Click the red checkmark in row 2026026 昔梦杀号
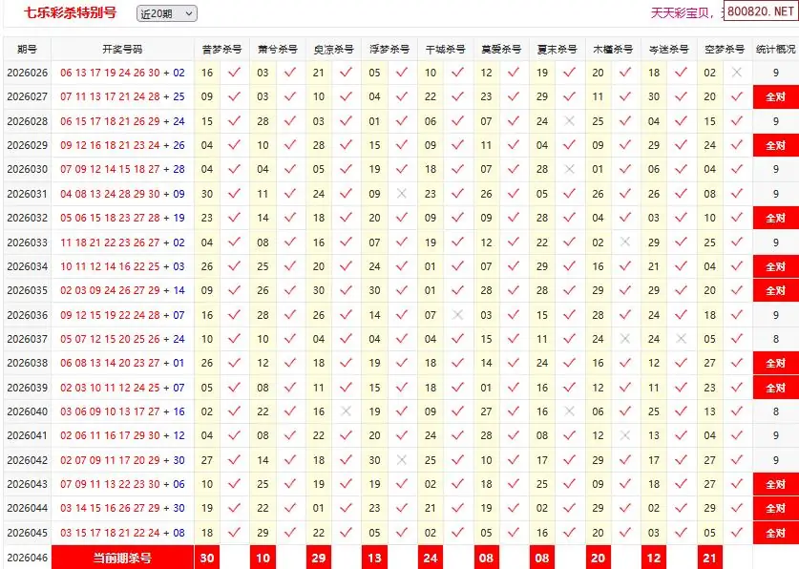The height and width of the screenshot is (569, 799). (x=234, y=73)
